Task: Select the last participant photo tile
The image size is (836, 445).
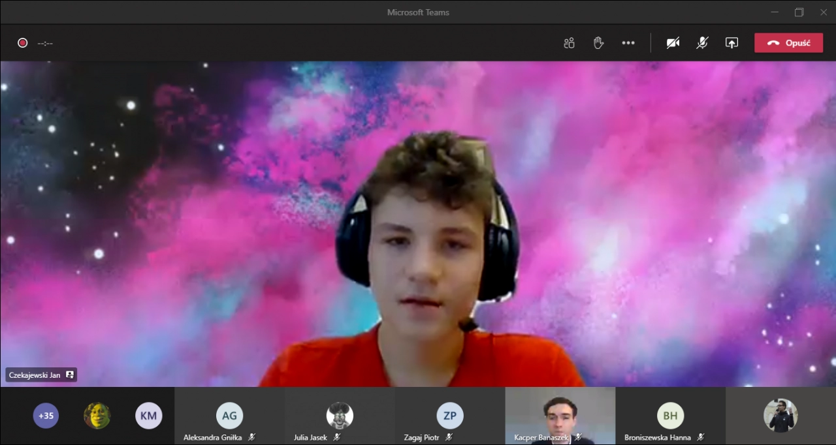Action: coord(781,416)
